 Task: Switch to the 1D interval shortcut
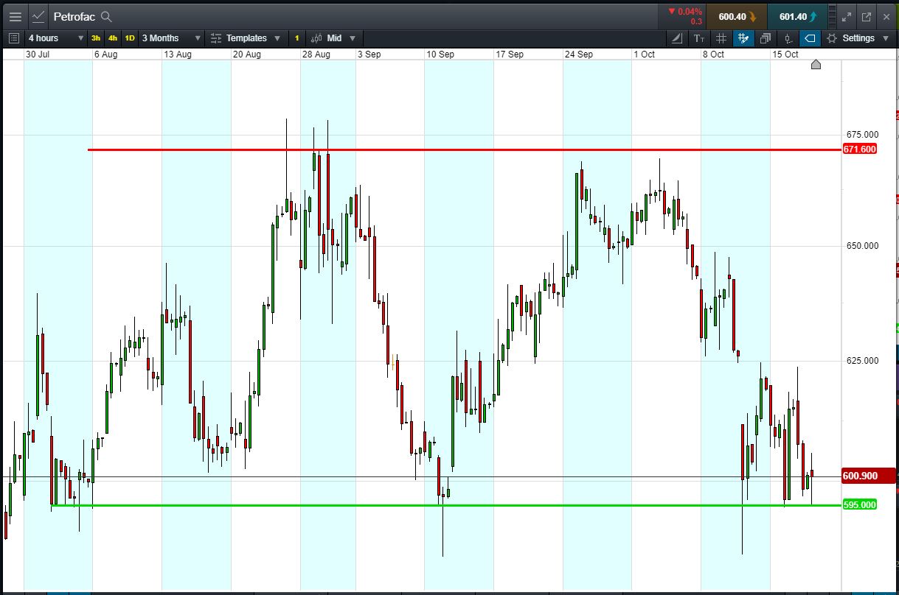pyautogui.click(x=130, y=38)
